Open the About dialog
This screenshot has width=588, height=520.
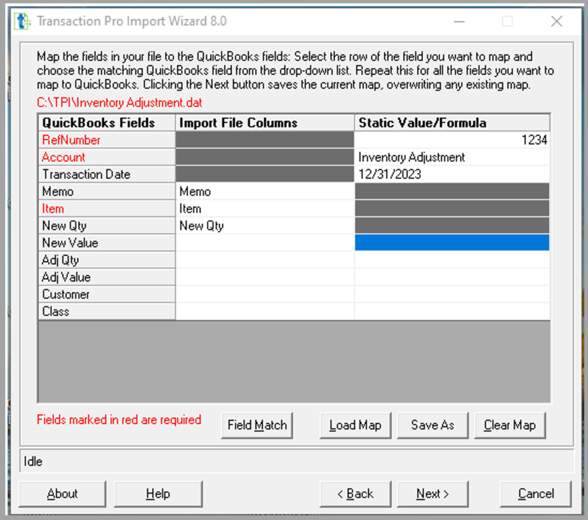pos(62,494)
